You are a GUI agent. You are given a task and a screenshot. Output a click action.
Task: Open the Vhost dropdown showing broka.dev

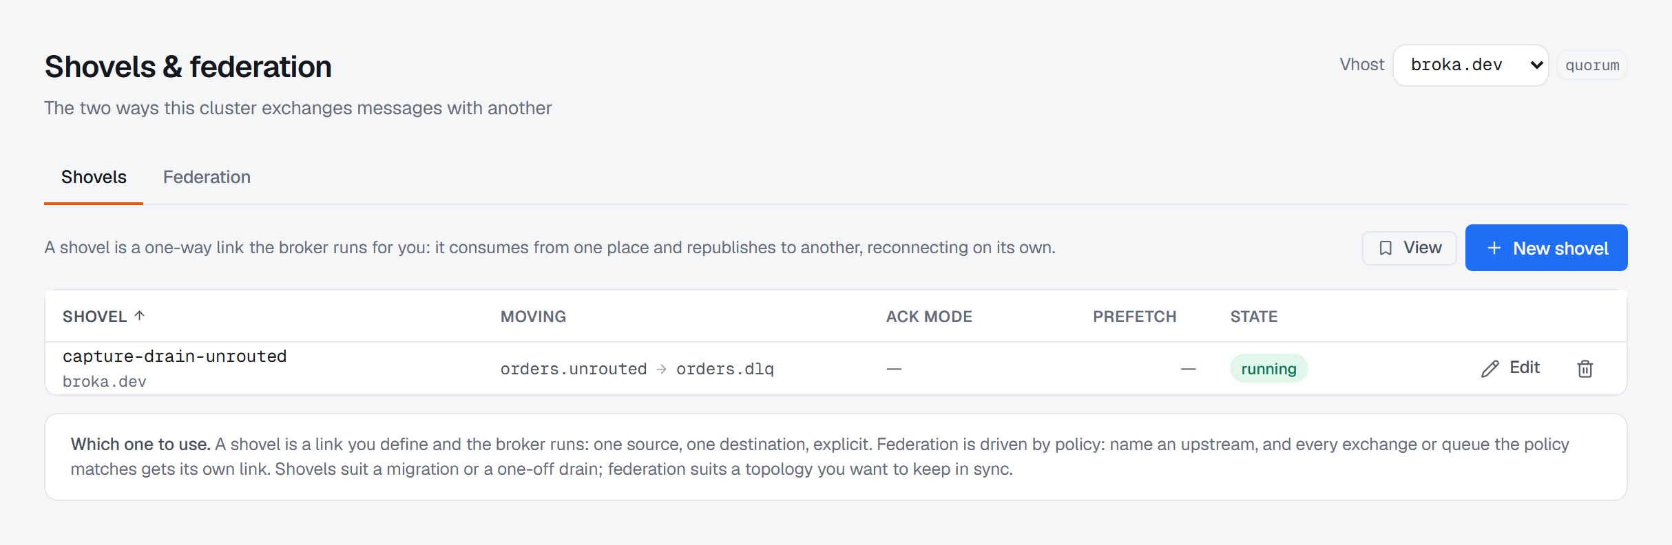(1471, 65)
